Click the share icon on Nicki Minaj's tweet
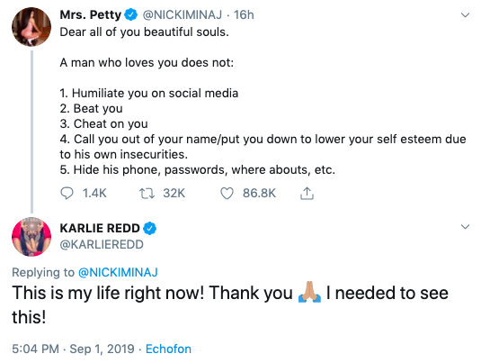 [307, 194]
